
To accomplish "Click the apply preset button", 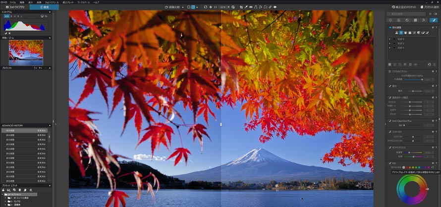I will tap(430, 7).
